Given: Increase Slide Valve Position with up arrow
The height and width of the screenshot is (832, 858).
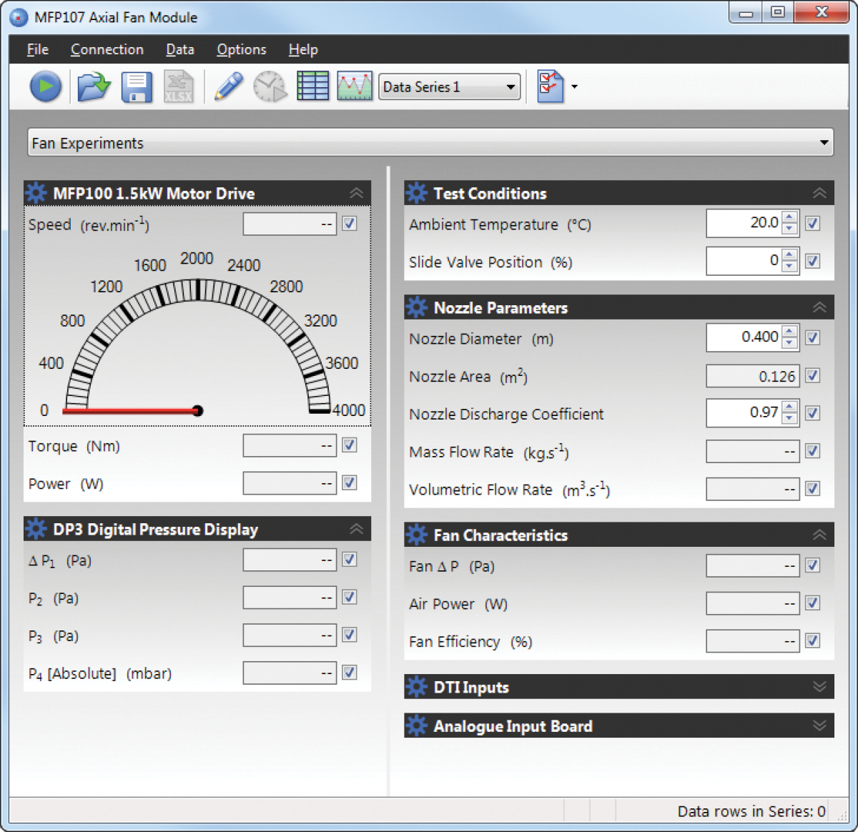Looking at the screenshot, I should [789, 255].
